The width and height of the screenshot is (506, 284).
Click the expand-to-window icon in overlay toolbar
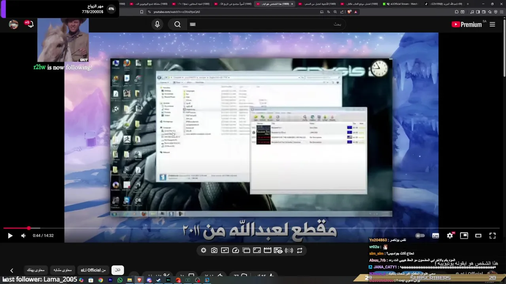(257, 250)
